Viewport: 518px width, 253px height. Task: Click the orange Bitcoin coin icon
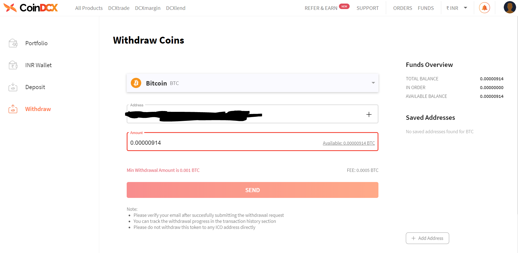pos(136,83)
